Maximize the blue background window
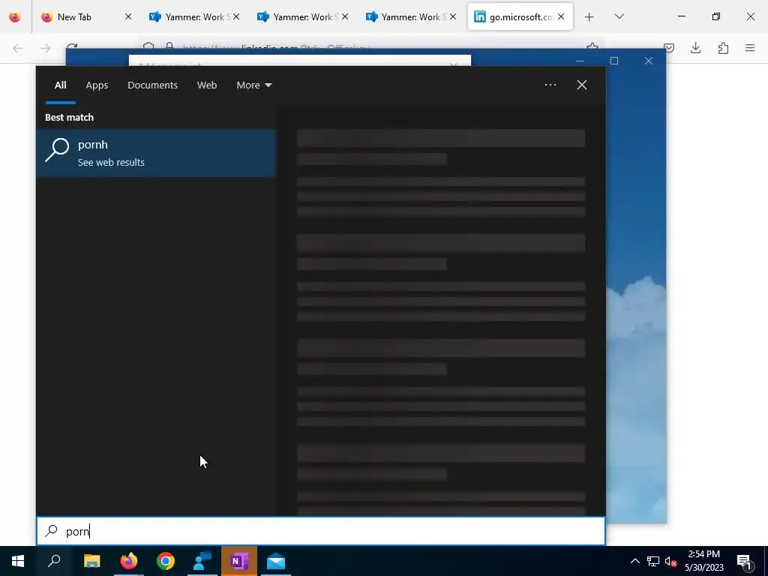This screenshot has height=576, width=768. [614, 61]
